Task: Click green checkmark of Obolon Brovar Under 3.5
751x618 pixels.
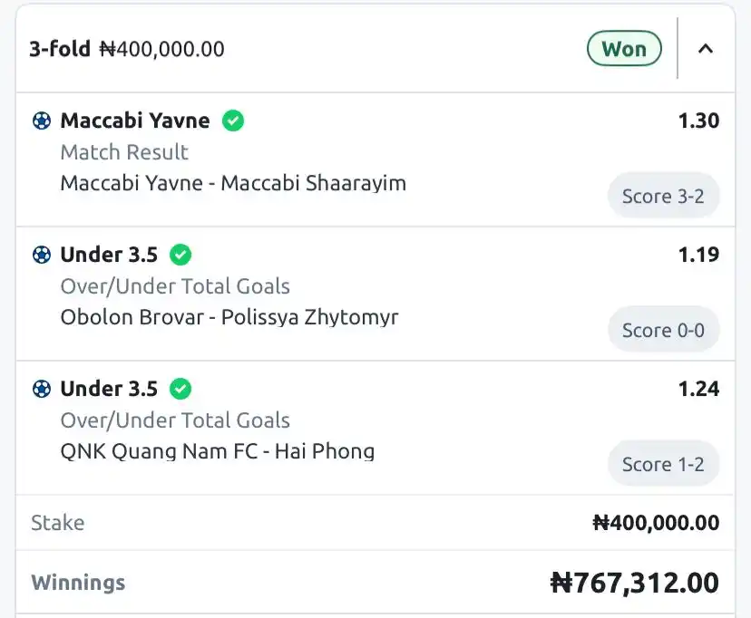Action: (x=180, y=255)
